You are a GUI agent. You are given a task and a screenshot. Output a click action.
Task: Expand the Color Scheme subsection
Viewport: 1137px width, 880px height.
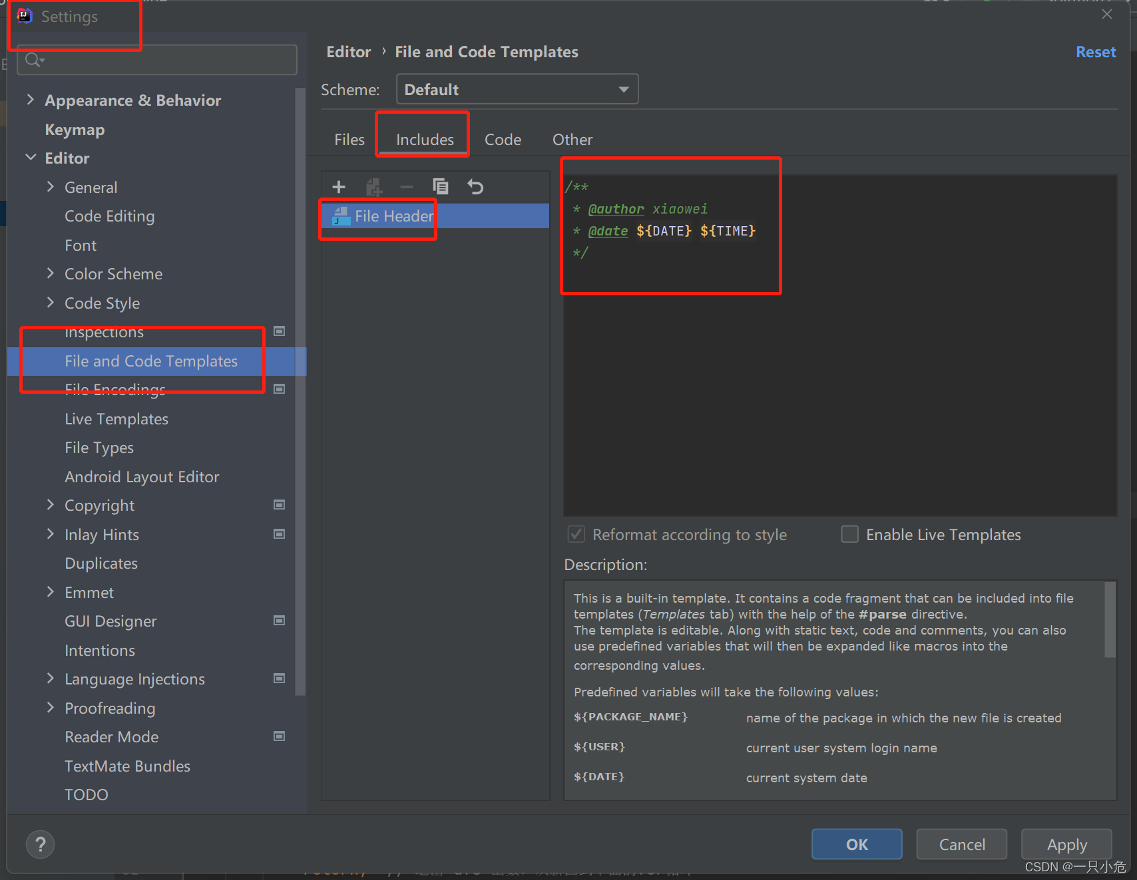point(50,273)
